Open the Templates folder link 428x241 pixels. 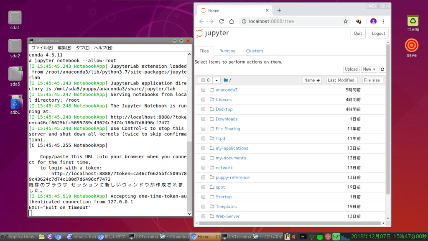pos(226,207)
